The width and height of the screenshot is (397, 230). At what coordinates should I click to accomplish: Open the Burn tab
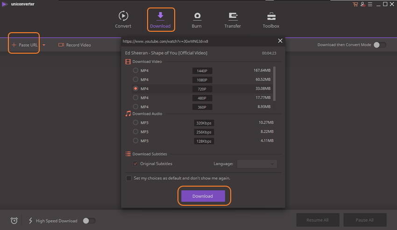pos(197,20)
